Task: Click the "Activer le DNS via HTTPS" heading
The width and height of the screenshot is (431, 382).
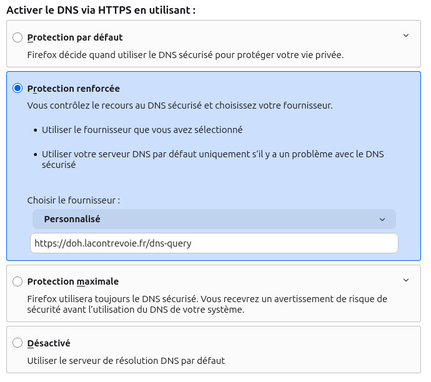Action: [101, 10]
